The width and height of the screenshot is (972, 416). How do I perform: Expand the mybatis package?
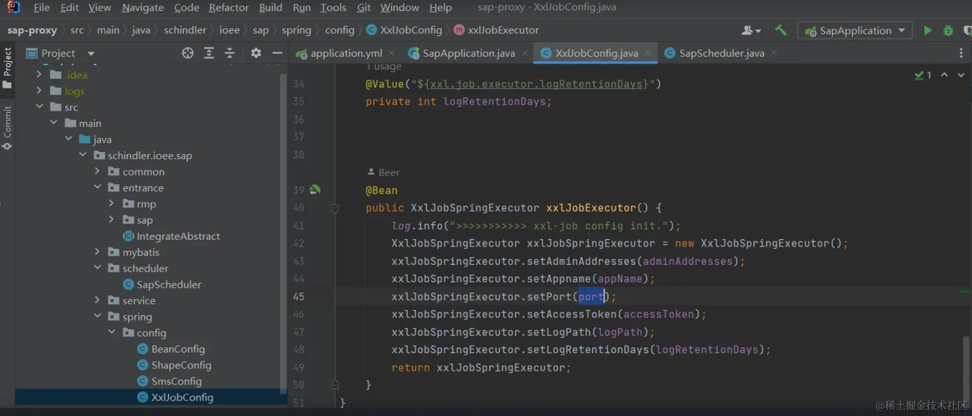click(97, 252)
